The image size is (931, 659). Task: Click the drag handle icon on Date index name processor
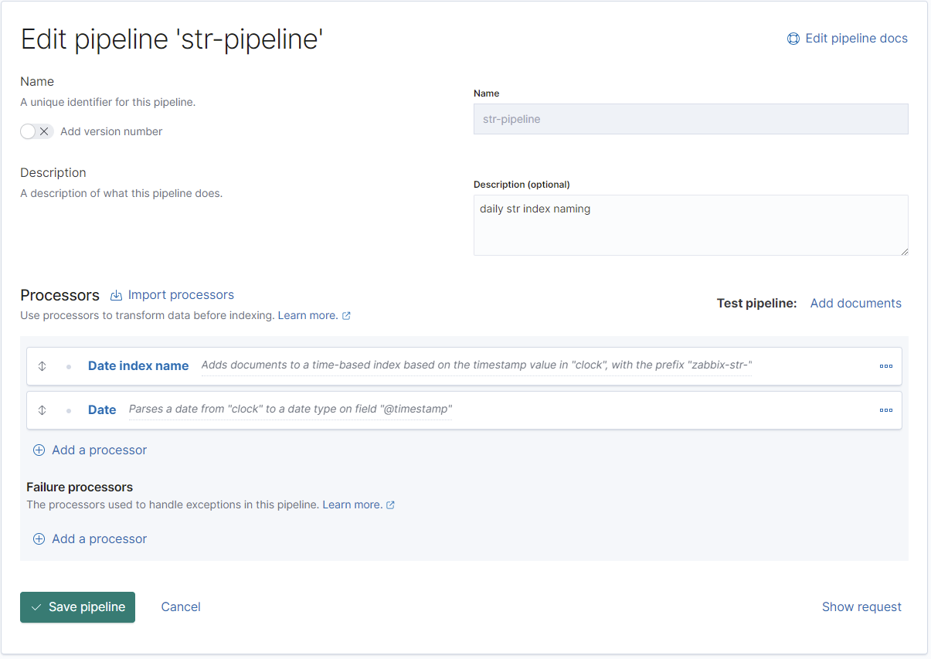pos(42,366)
